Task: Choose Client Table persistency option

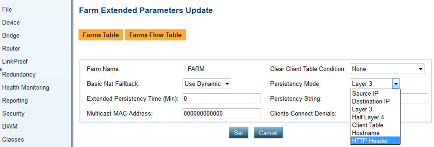Action: tap(367, 125)
